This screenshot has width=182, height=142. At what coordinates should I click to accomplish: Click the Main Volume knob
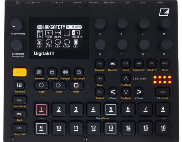[17, 25]
